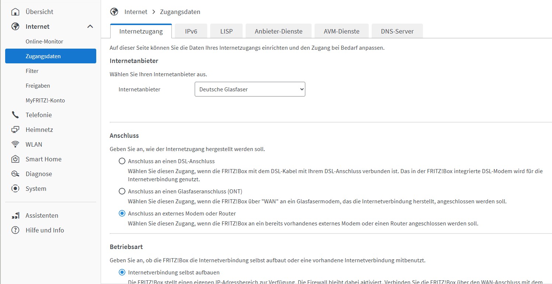
Task: Click the globe icon in the breadcrumb
Action: click(x=114, y=12)
